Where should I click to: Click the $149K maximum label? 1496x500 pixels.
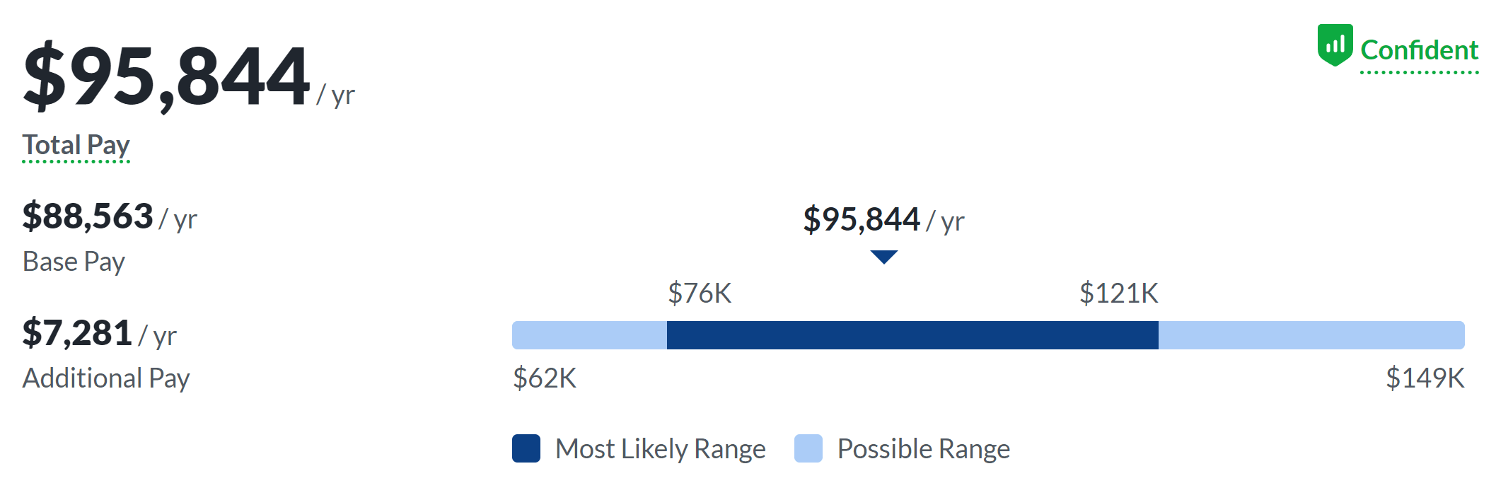click(x=1425, y=378)
